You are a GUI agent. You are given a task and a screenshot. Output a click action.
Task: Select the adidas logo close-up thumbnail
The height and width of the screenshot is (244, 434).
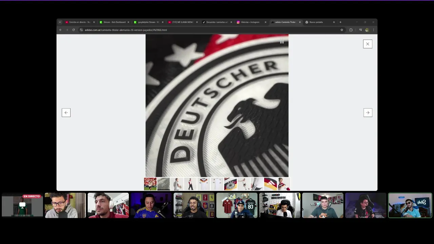point(271,184)
